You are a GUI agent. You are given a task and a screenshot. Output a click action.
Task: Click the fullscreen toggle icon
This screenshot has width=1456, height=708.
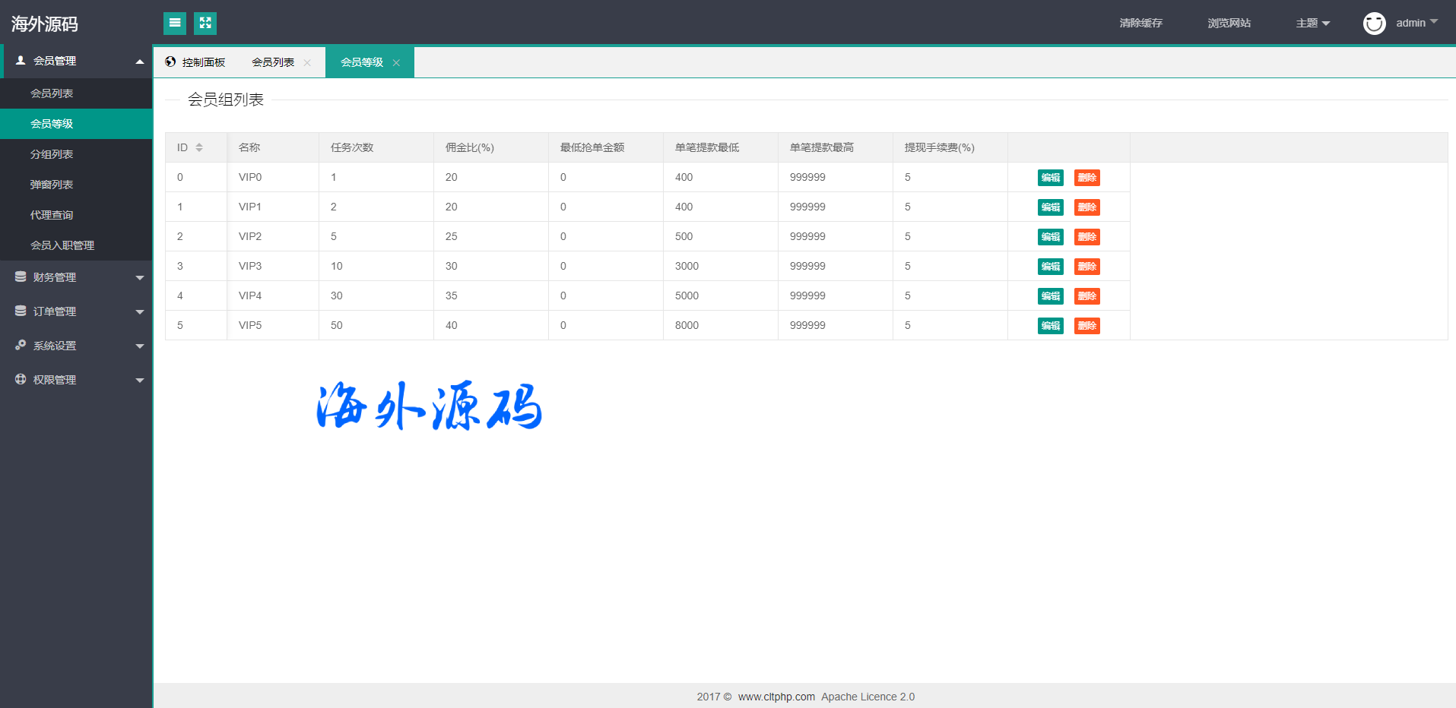[x=205, y=24]
